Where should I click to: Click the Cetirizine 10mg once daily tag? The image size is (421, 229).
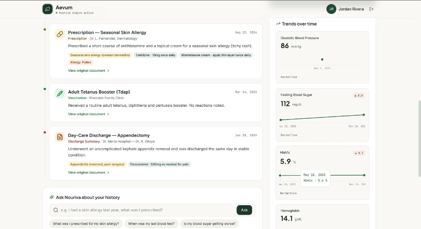(x=155, y=55)
